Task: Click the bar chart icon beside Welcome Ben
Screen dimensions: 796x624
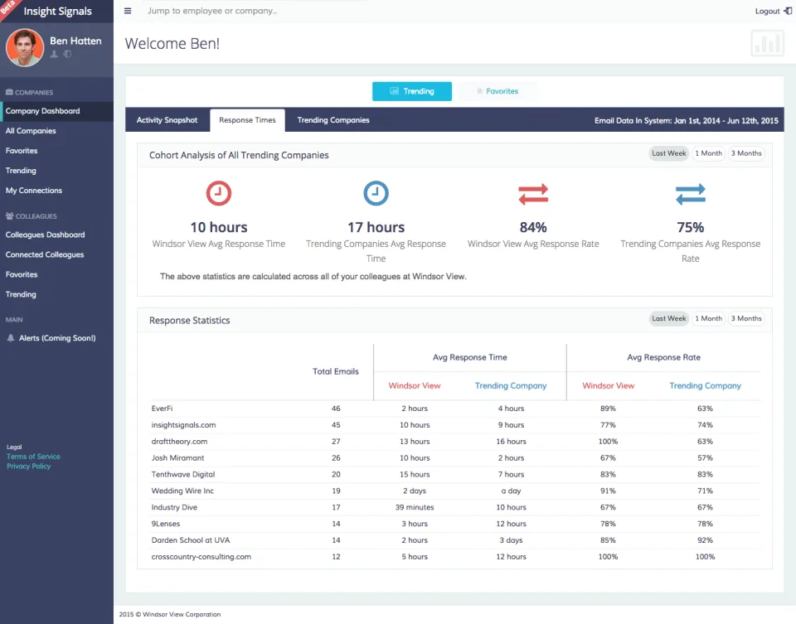Action: [767, 43]
